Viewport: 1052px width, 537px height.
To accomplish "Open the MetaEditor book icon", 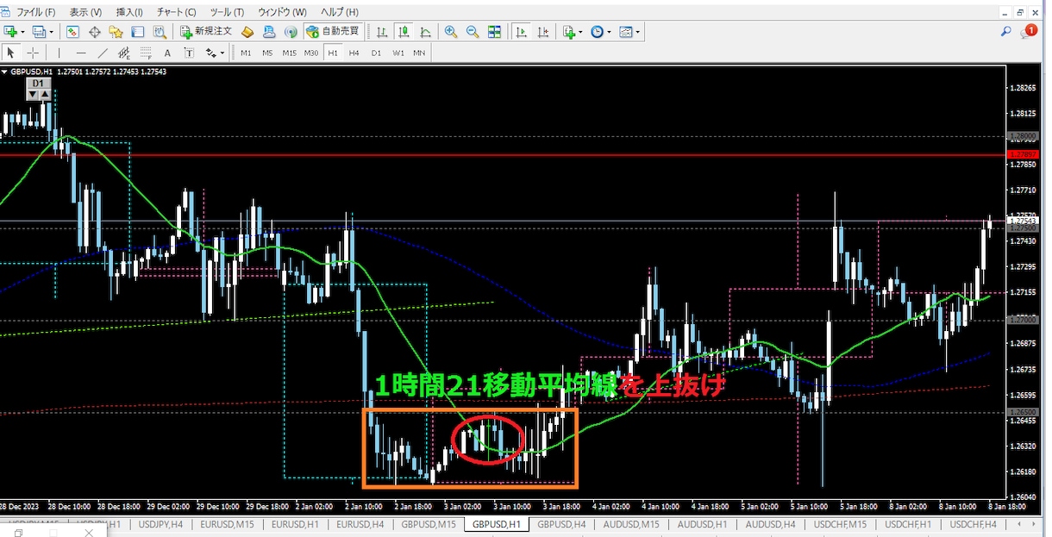I will pyautogui.click(x=247, y=32).
